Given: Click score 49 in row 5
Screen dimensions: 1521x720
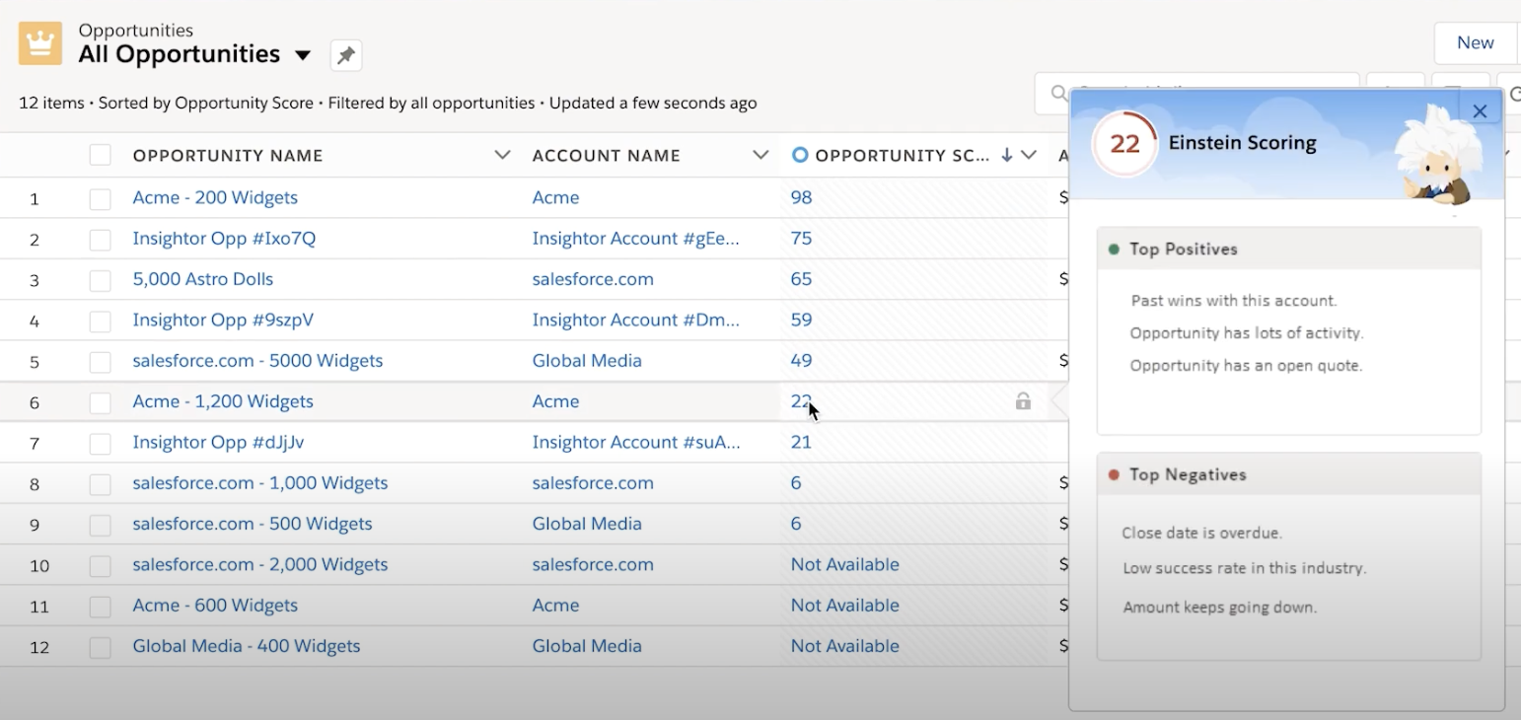Looking at the screenshot, I should point(801,360).
